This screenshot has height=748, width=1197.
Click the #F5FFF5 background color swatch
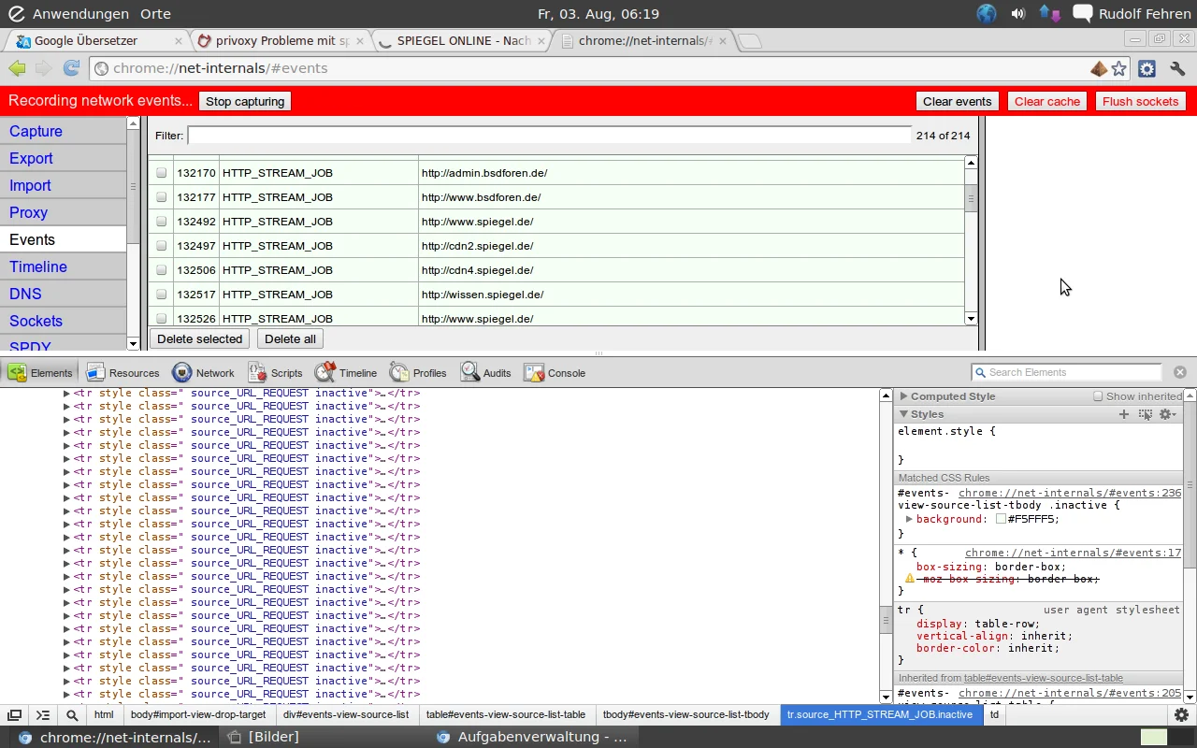1001,519
